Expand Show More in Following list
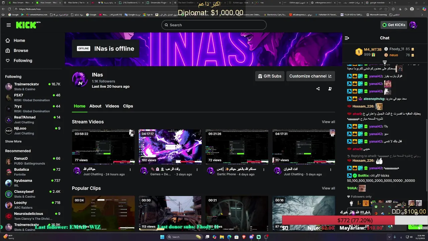The height and width of the screenshot is (241, 428). (x=13, y=142)
